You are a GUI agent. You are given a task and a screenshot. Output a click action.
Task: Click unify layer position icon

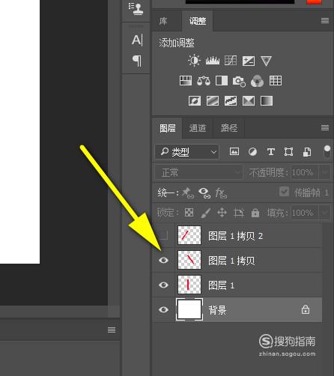click(188, 193)
